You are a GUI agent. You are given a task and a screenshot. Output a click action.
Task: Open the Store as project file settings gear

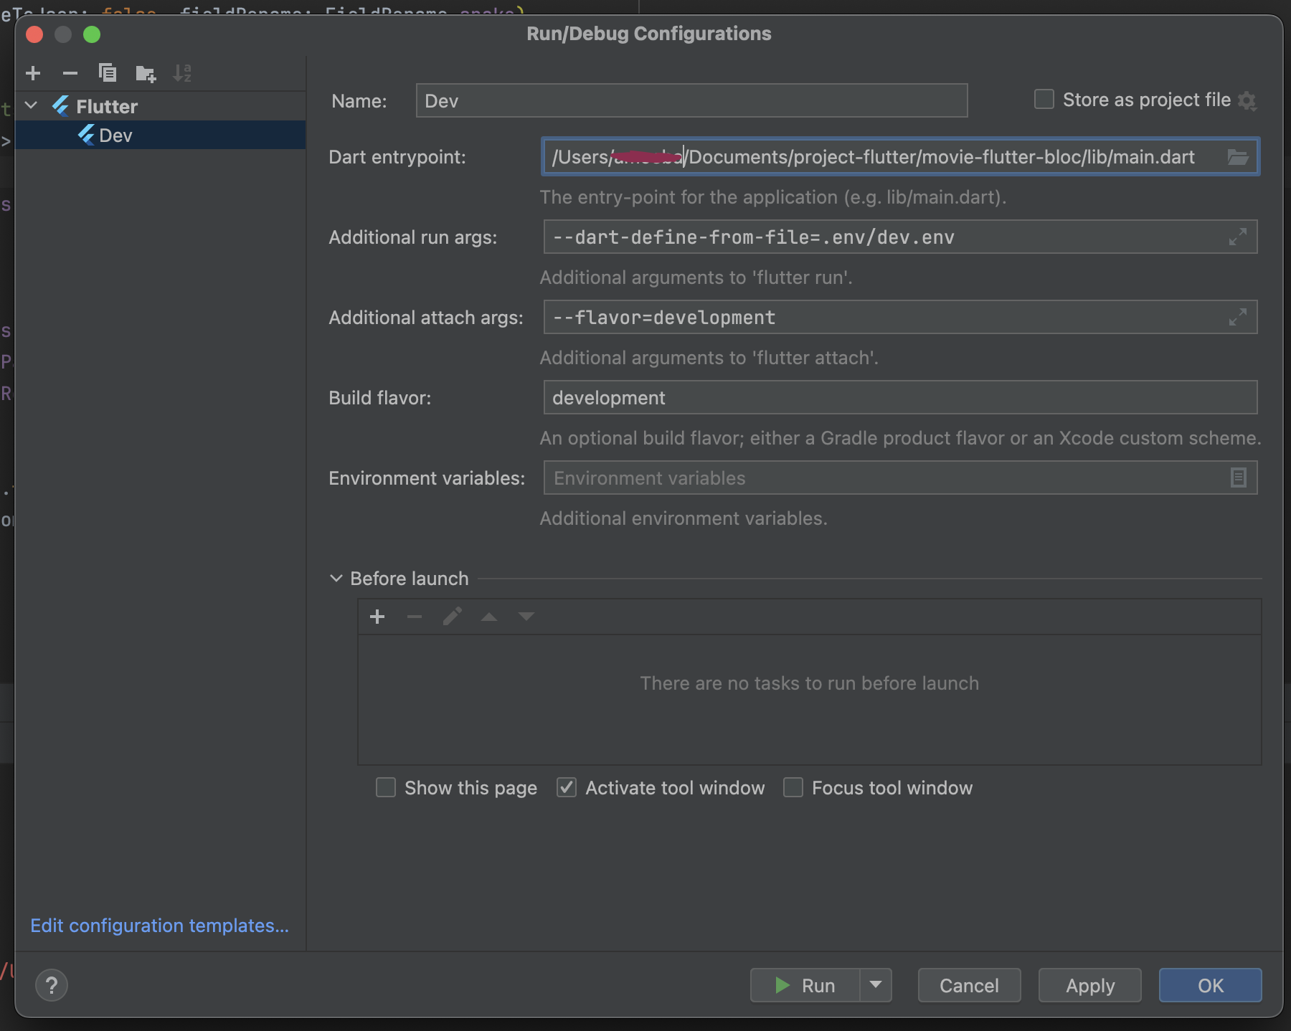point(1247,100)
